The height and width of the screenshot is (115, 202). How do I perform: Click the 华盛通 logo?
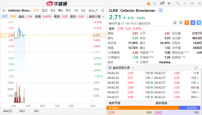[x=57, y=4]
